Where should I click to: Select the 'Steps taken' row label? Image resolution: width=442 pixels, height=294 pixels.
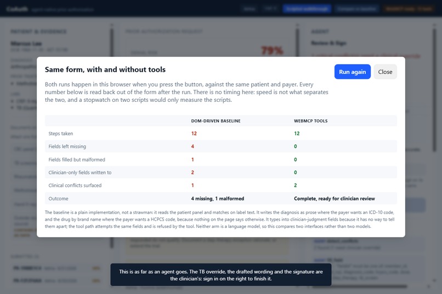[61, 134]
